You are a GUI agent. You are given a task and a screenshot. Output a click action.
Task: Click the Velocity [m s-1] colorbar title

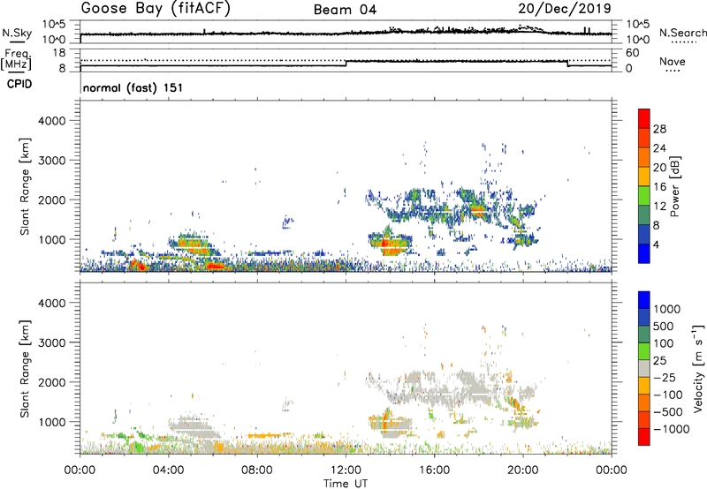coord(698,368)
